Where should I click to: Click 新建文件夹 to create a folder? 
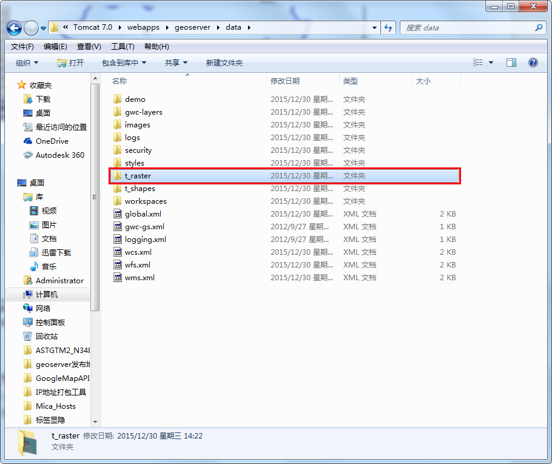(x=224, y=62)
